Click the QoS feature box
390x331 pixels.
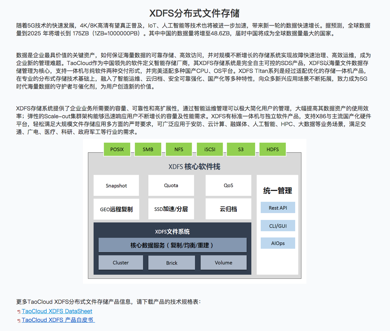click(x=228, y=186)
